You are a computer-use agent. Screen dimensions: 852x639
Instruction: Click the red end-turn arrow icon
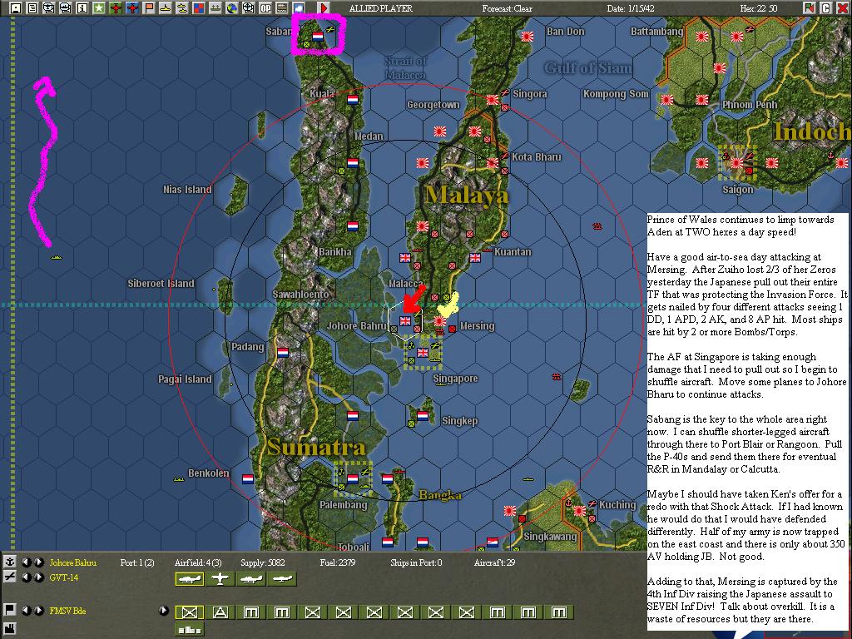[324, 8]
